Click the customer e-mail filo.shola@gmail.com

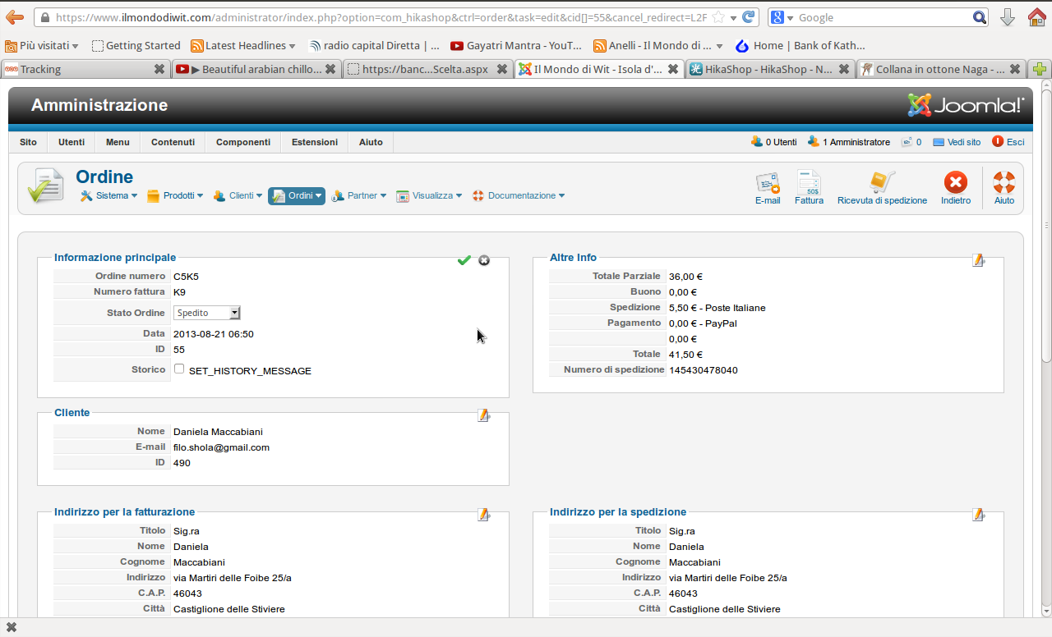tap(221, 447)
